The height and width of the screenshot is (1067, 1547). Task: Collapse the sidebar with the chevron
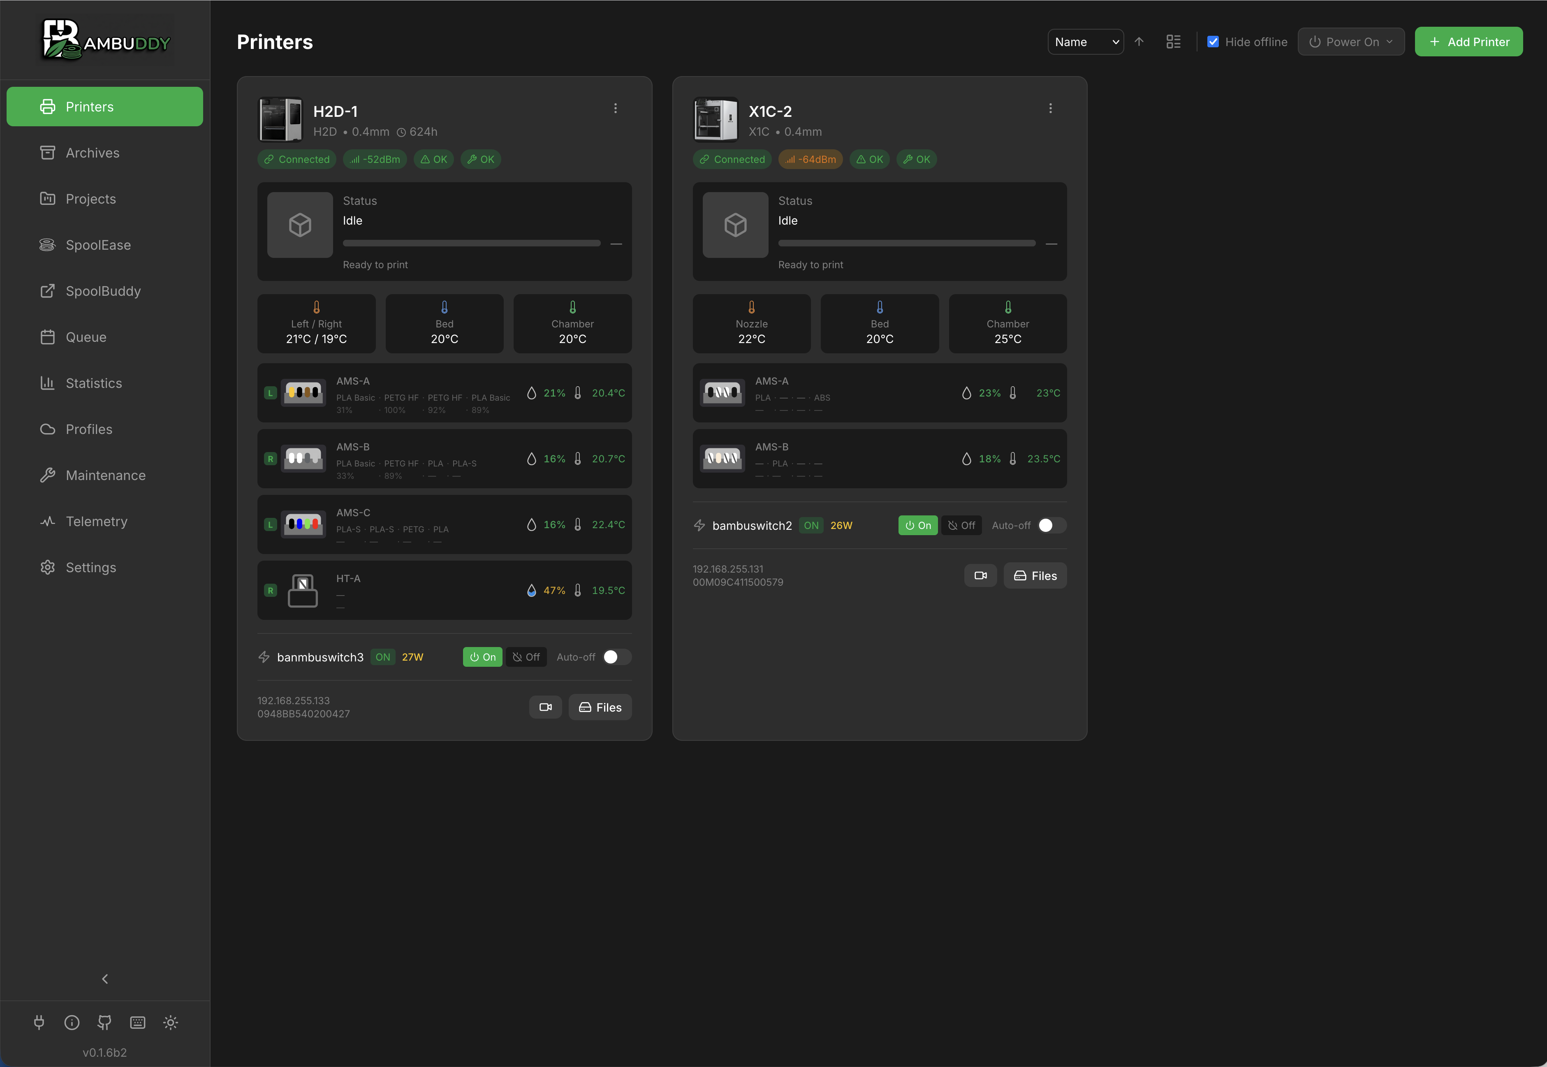(104, 978)
